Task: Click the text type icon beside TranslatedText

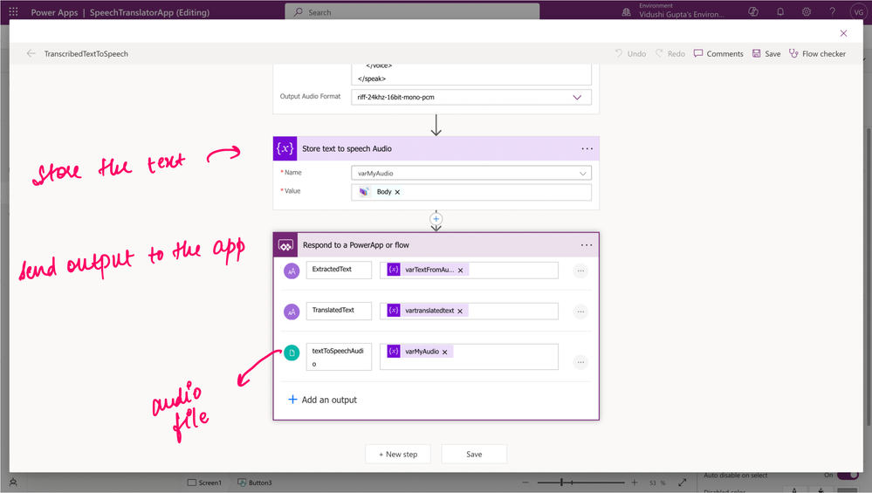Action: point(292,312)
